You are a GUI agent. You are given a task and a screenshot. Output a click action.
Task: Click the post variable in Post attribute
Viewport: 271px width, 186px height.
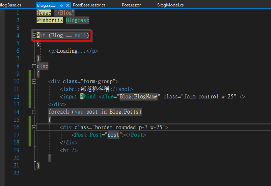(x=113, y=135)
